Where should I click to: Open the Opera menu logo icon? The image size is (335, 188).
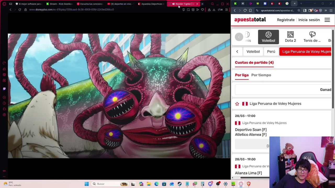pyautogui.click(x=4, y=4)
